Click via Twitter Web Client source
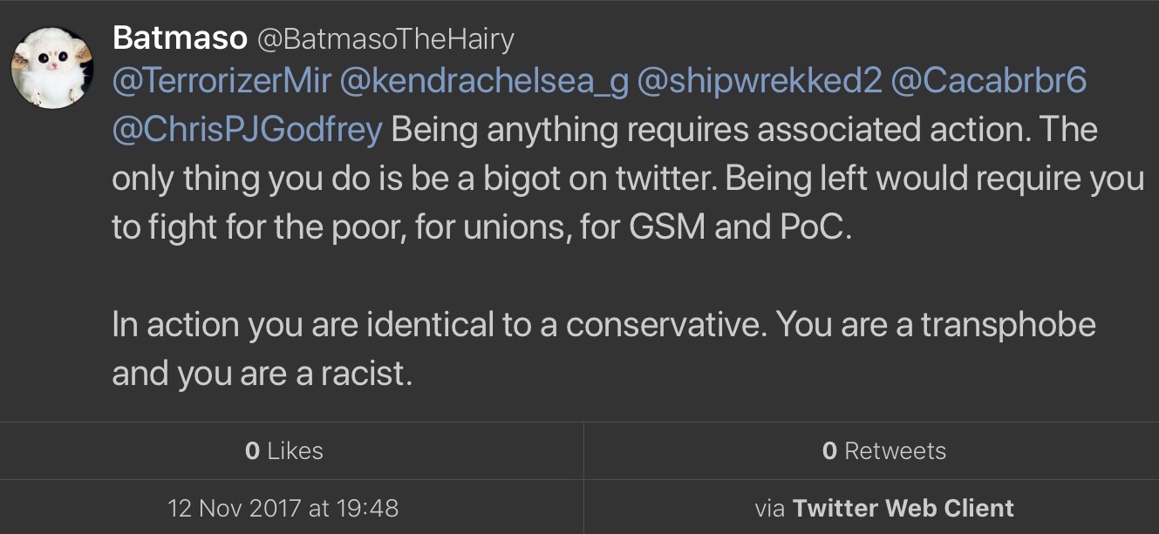This screenshot has width=1159, height=534. coord(883,507)
